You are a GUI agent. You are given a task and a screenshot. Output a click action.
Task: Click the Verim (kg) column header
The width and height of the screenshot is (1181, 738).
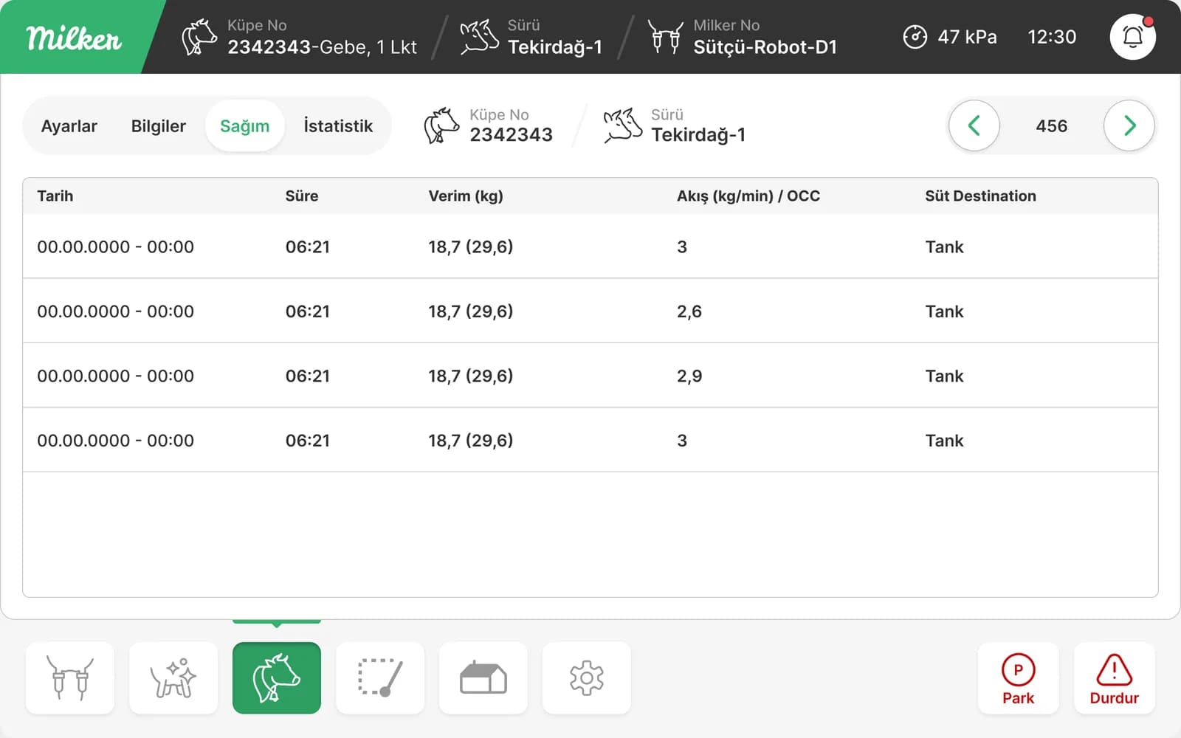click(x=466, y=196)
